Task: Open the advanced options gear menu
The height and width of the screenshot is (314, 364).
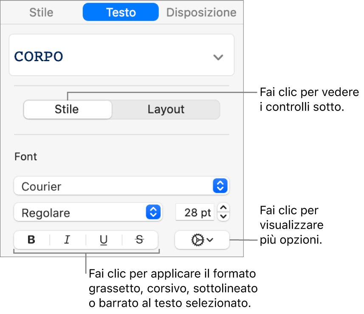Action: [202, 240]
